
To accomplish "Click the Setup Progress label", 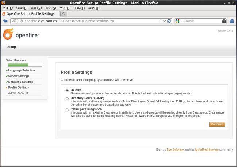I will [16, 60].
